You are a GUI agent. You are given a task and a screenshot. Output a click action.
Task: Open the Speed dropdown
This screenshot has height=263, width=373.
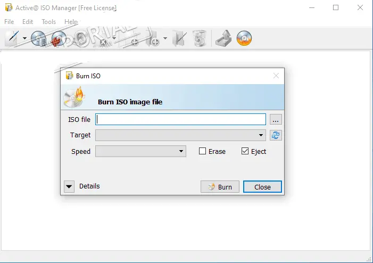click(181, 151)
